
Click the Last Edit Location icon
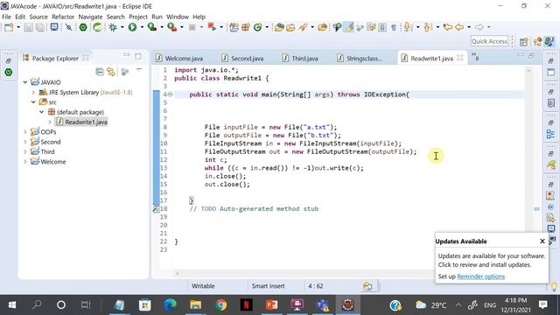click(x=447, y=27)
